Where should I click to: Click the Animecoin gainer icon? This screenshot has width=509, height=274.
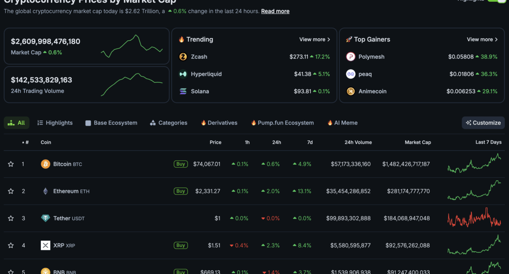350,91
